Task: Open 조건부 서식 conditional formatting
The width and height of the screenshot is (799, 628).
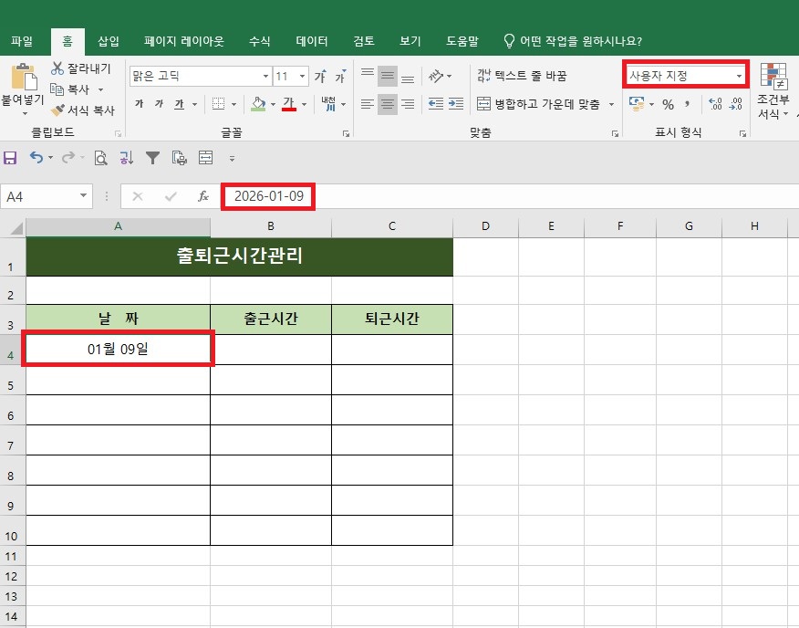Action: tap(773, 92)
